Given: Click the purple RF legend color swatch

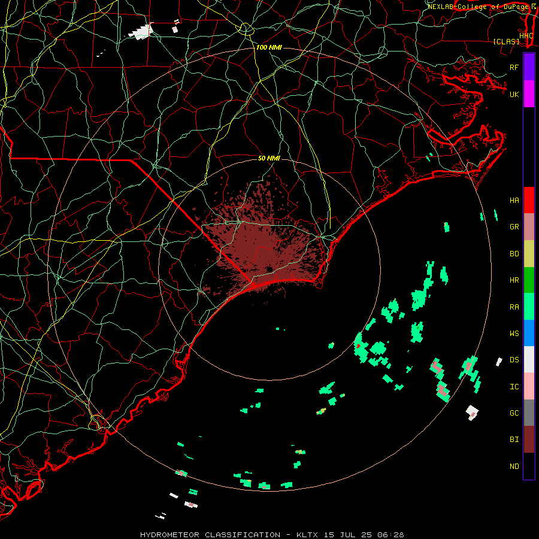Looking at the screenshot, I should click(529, 67).
